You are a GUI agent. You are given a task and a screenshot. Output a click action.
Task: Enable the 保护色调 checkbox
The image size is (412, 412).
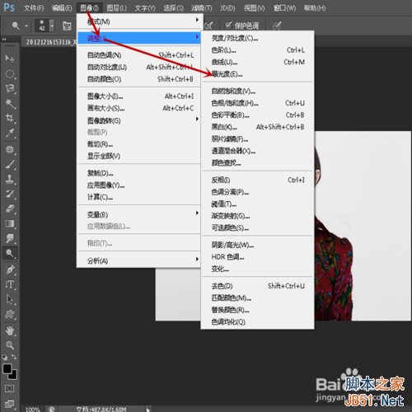pyautogui.click(x=228, y=26)
